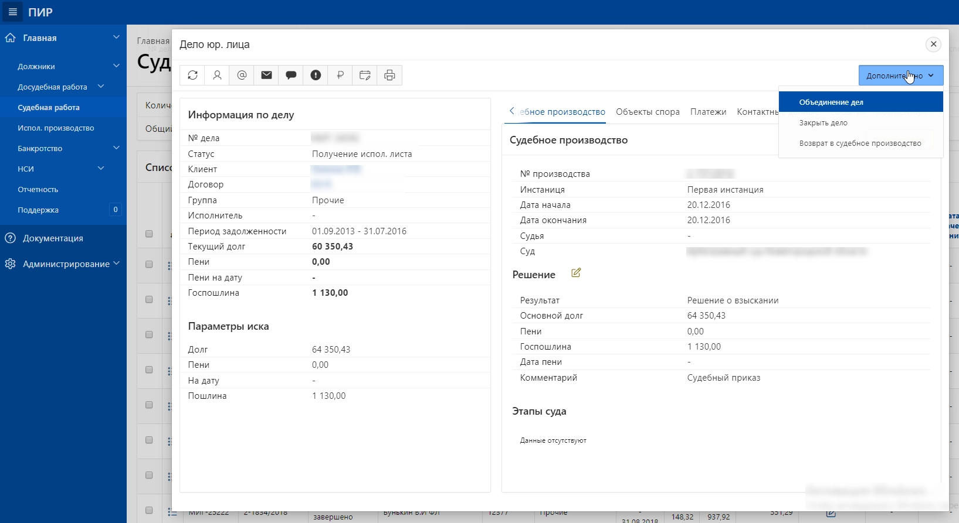Click the printer icon in case toolbar

coord(389,75)
